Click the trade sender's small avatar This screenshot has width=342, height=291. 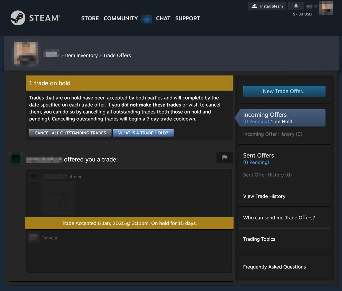coord(15,158)
